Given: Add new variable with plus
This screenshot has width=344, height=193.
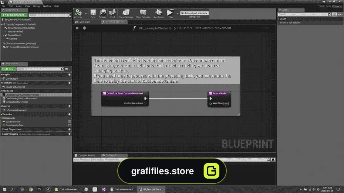Looking at the screenshot, I should click(x=69, y=114).
